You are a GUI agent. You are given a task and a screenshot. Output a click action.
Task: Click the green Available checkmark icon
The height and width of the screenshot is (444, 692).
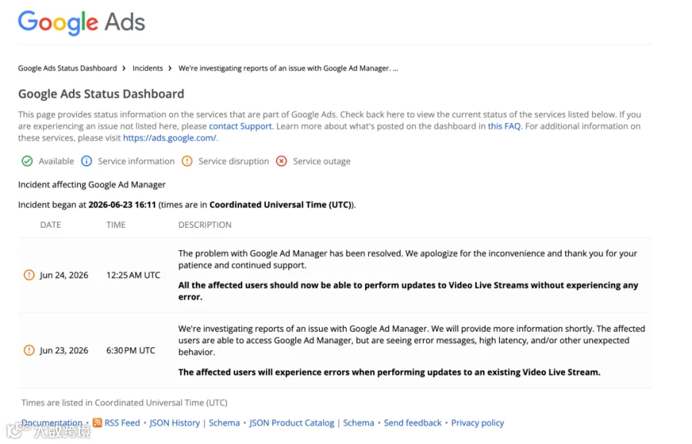pos(27,162)
